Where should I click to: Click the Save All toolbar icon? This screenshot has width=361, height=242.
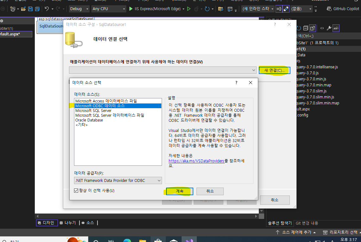click(x=37, y=9)
